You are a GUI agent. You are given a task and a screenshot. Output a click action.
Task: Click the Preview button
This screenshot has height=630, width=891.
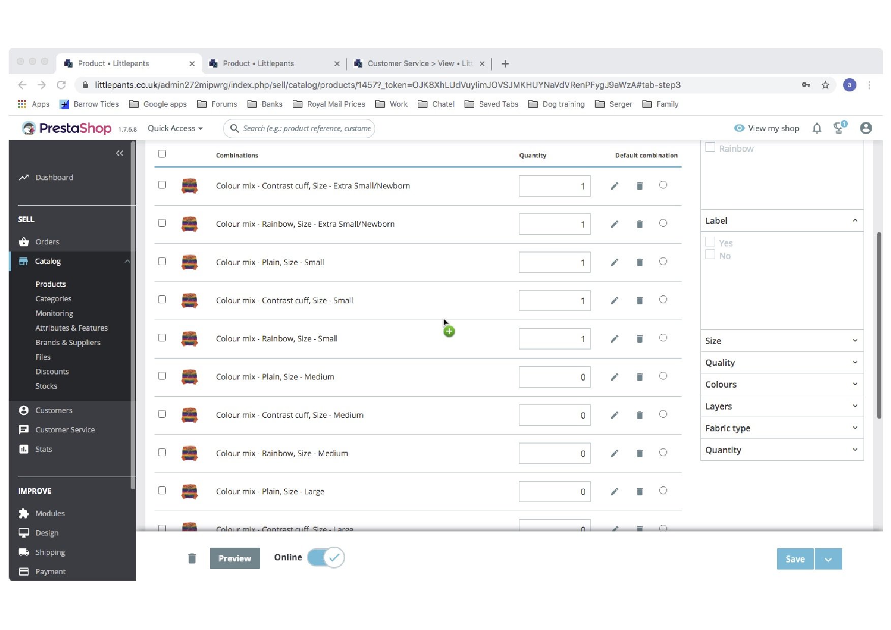point(235,558)
